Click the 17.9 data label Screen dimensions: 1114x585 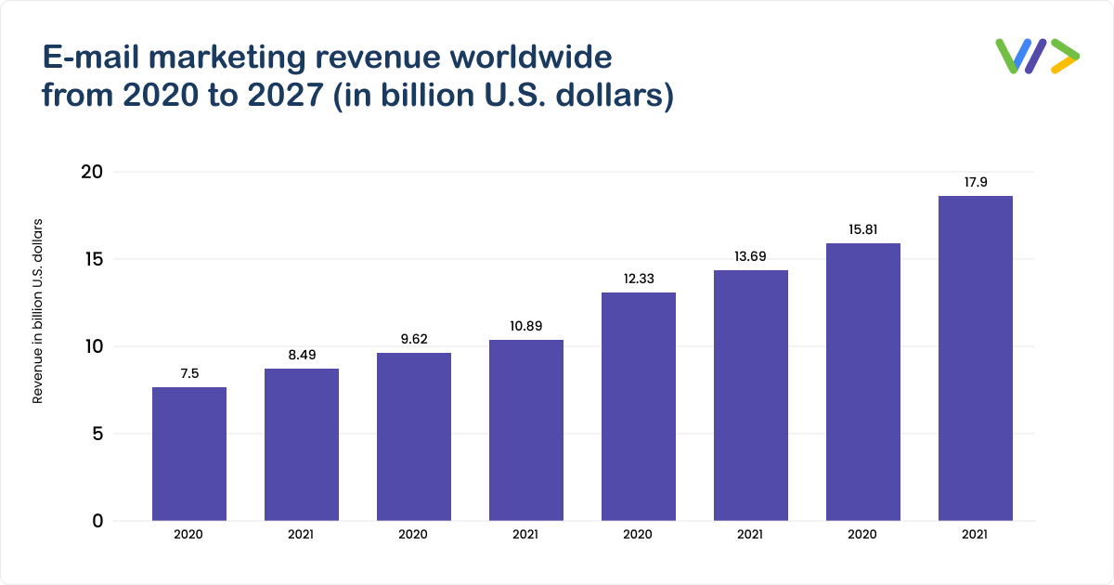(976, 182)
